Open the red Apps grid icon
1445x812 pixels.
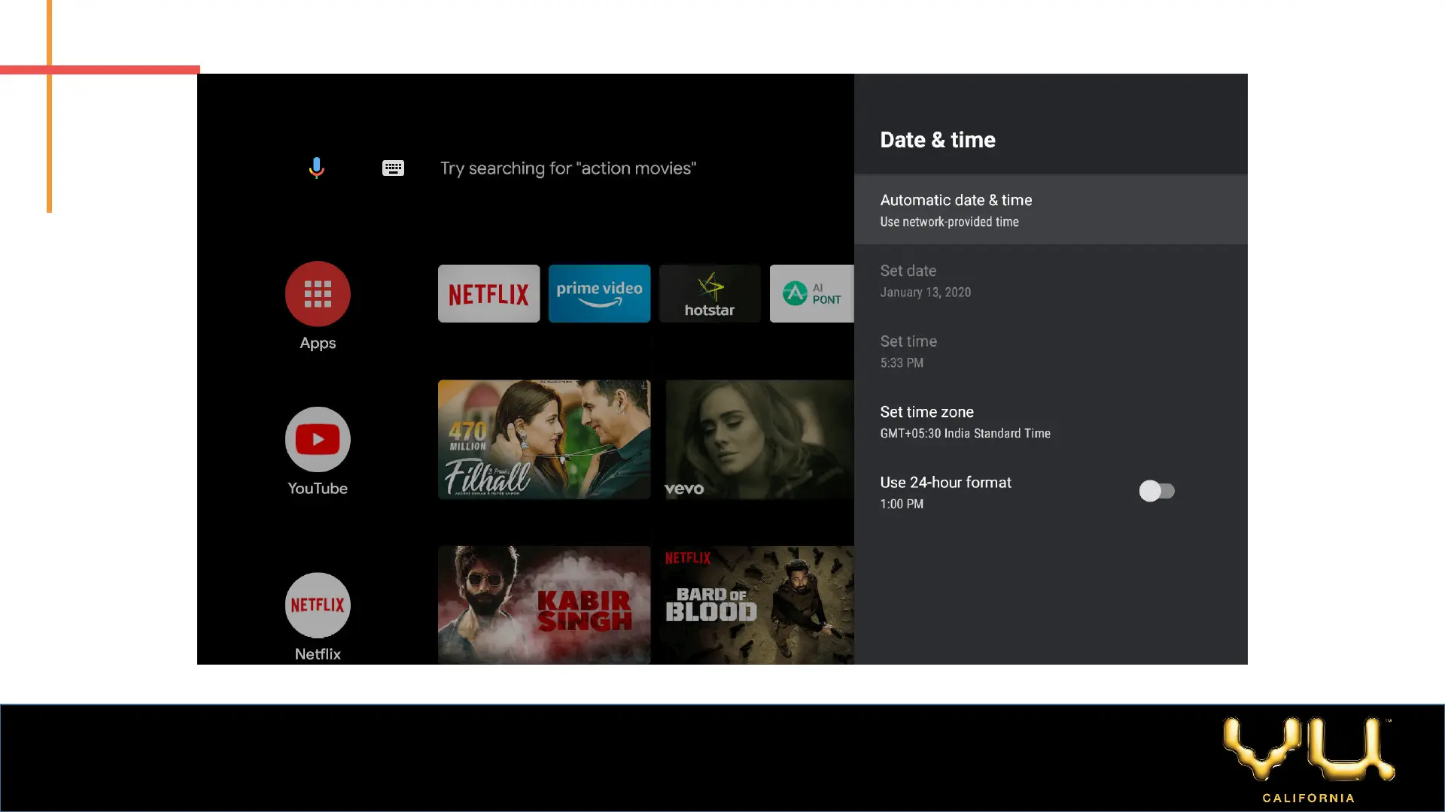pyautogui.click(x=317, y=294)
